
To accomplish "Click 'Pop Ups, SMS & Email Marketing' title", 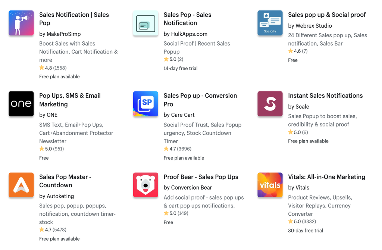I will coord(70,100).
